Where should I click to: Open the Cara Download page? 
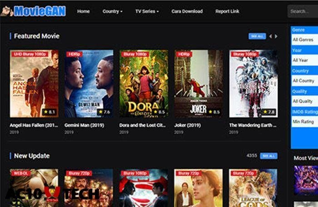(187, 11)
